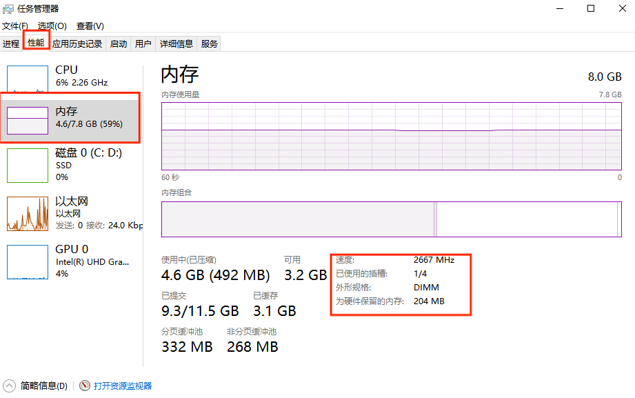Switch to the 启动 tab
The width and height of the screenshot is (635, 398).
[119, 43]
